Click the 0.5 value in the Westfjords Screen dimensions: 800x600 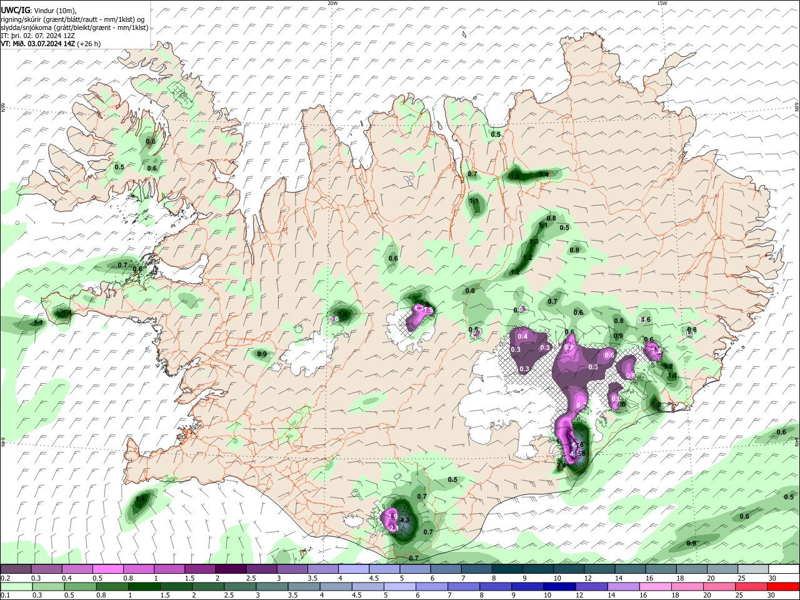point(119,167)
